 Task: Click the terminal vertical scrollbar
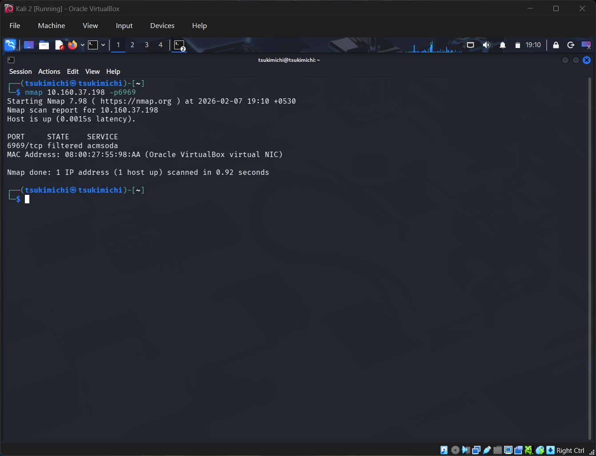coord(590,259)
